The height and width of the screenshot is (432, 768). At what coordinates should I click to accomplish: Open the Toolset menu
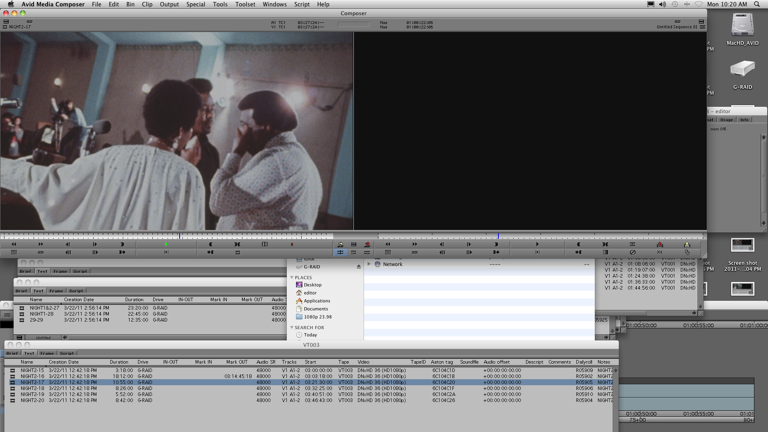[x=245, y=4]
